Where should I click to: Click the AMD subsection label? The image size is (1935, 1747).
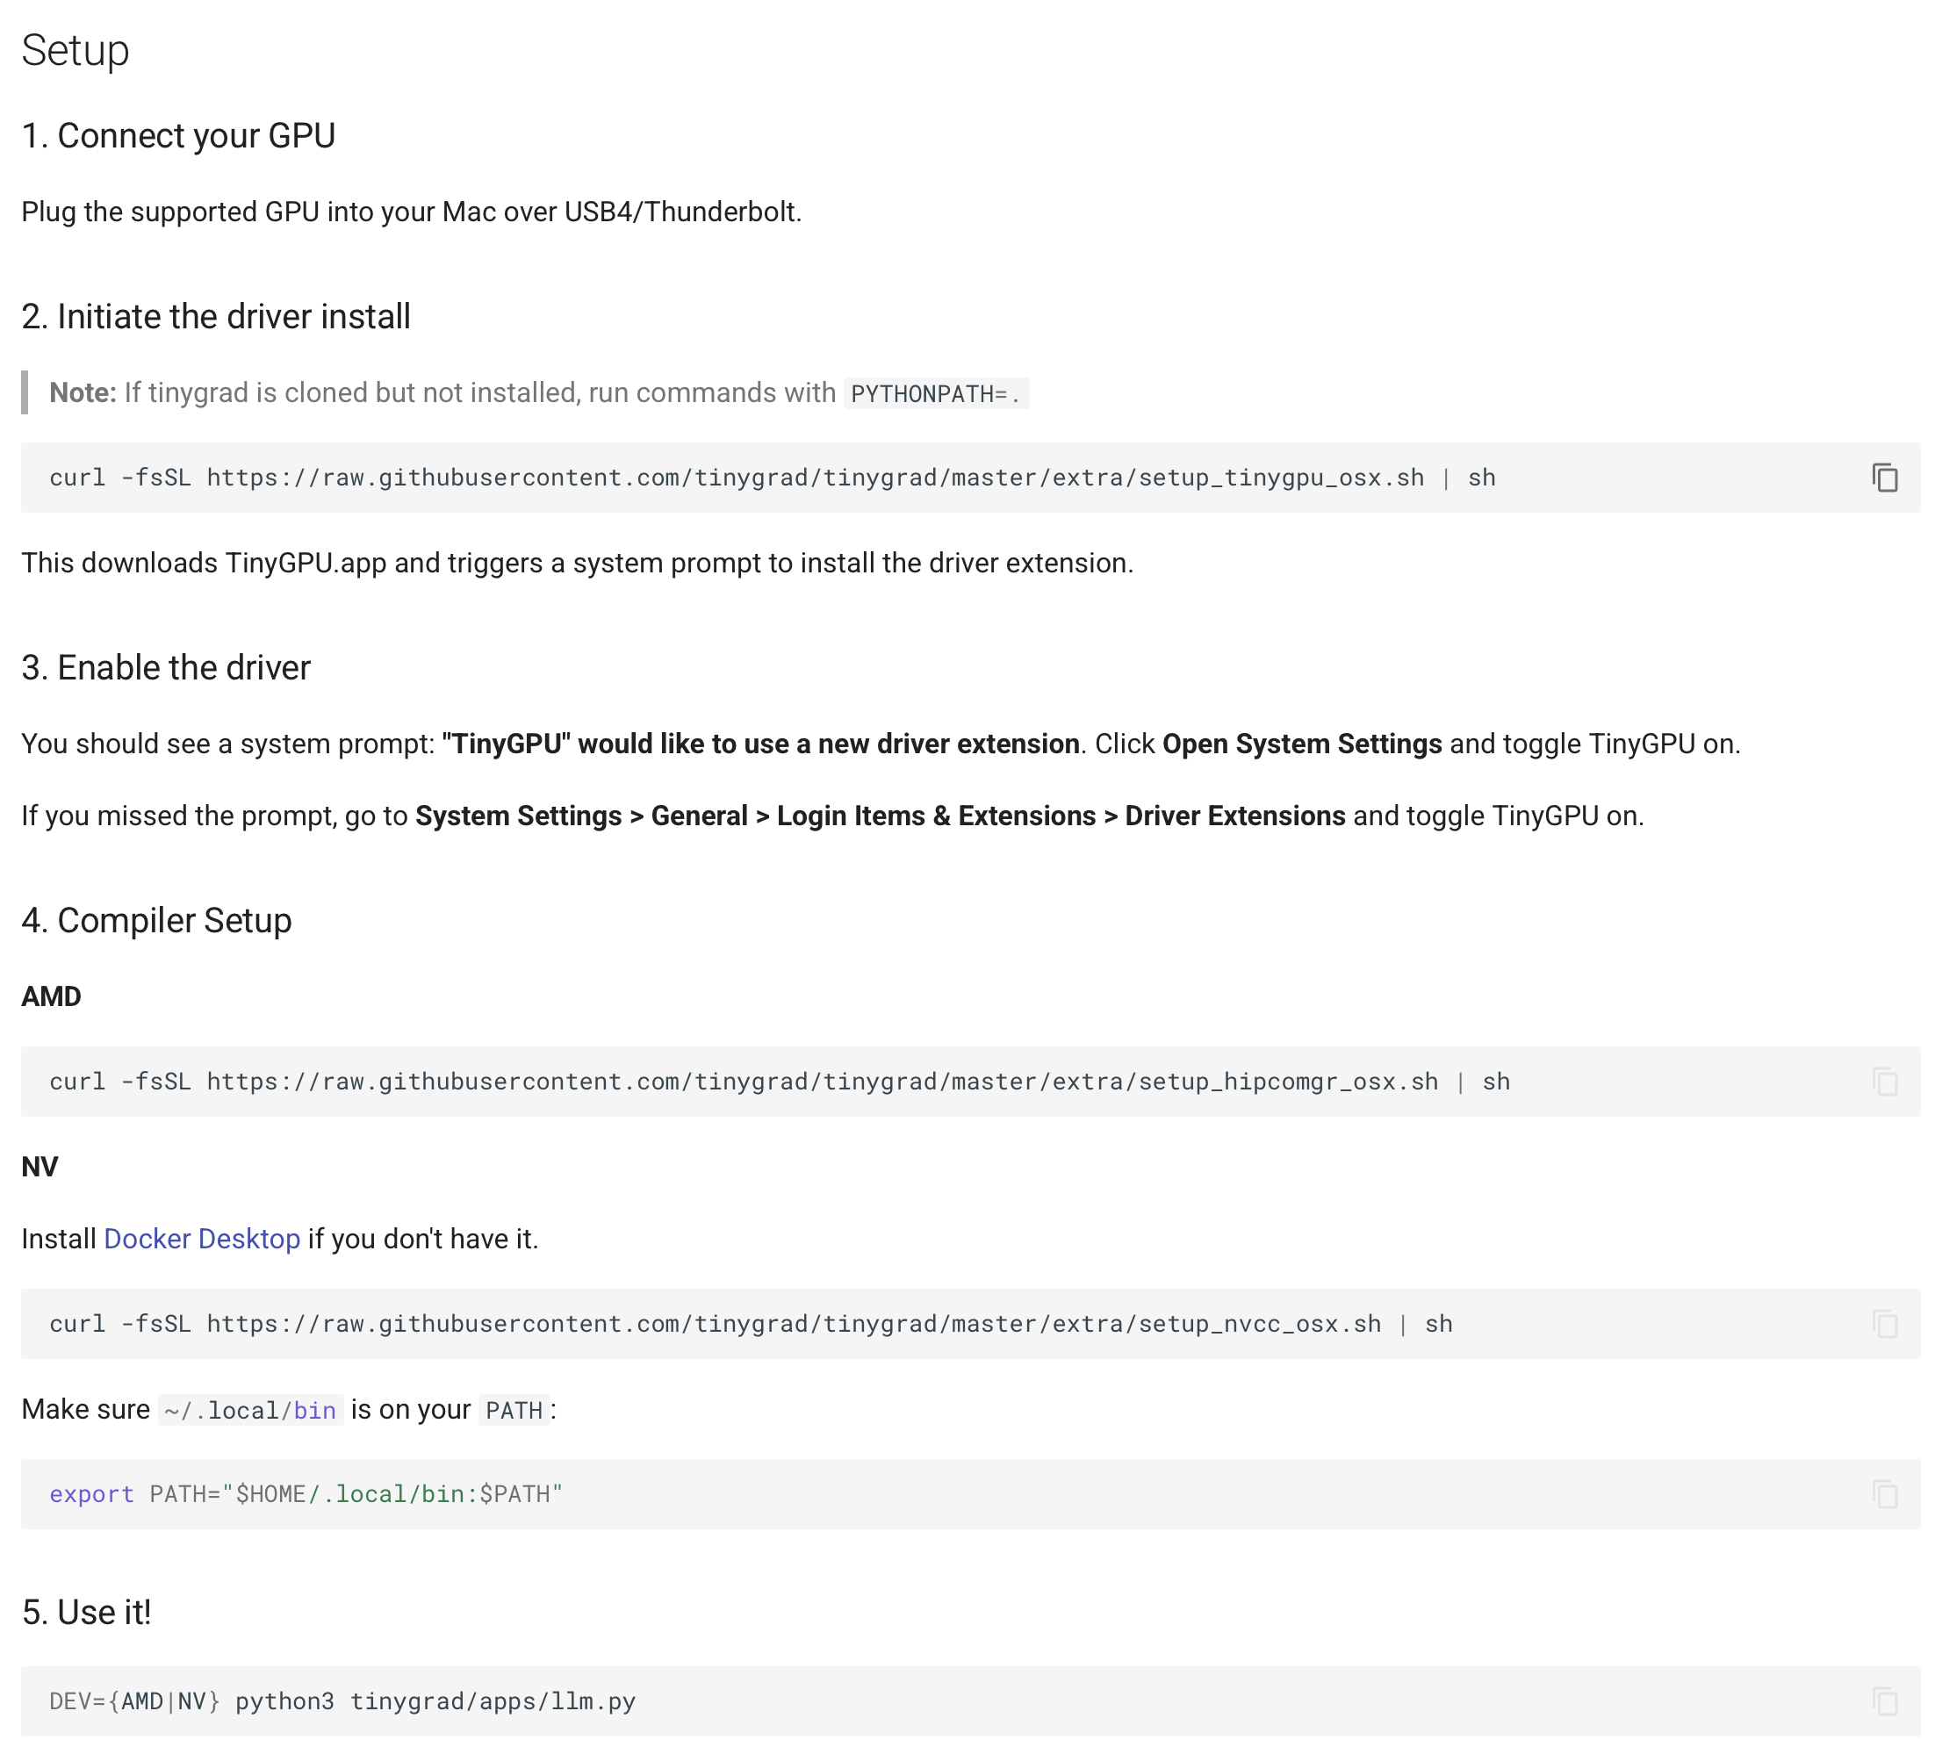(x=52, y=996)
